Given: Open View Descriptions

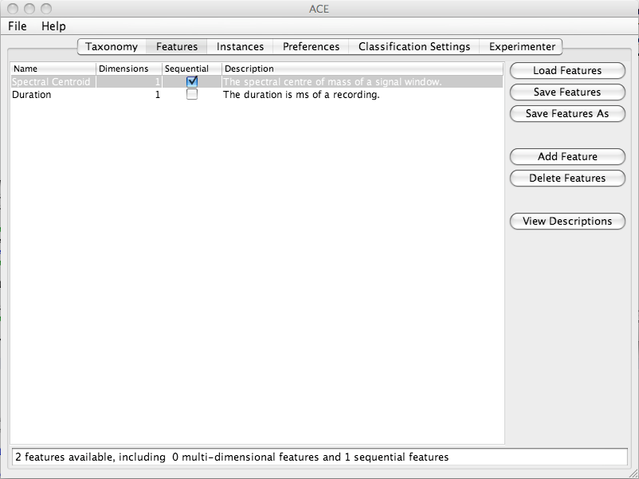Looking at the screenshot, I should (567, 221).
